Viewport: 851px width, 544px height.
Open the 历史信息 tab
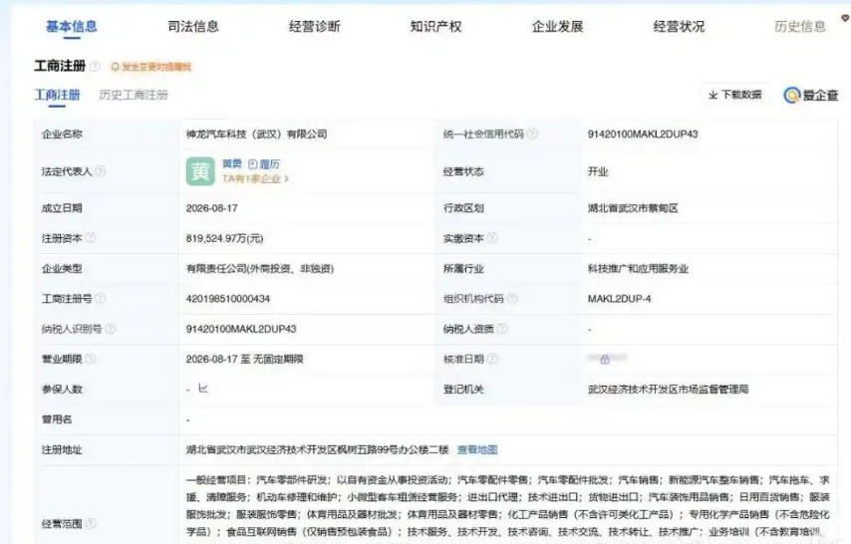pos(800,26)
